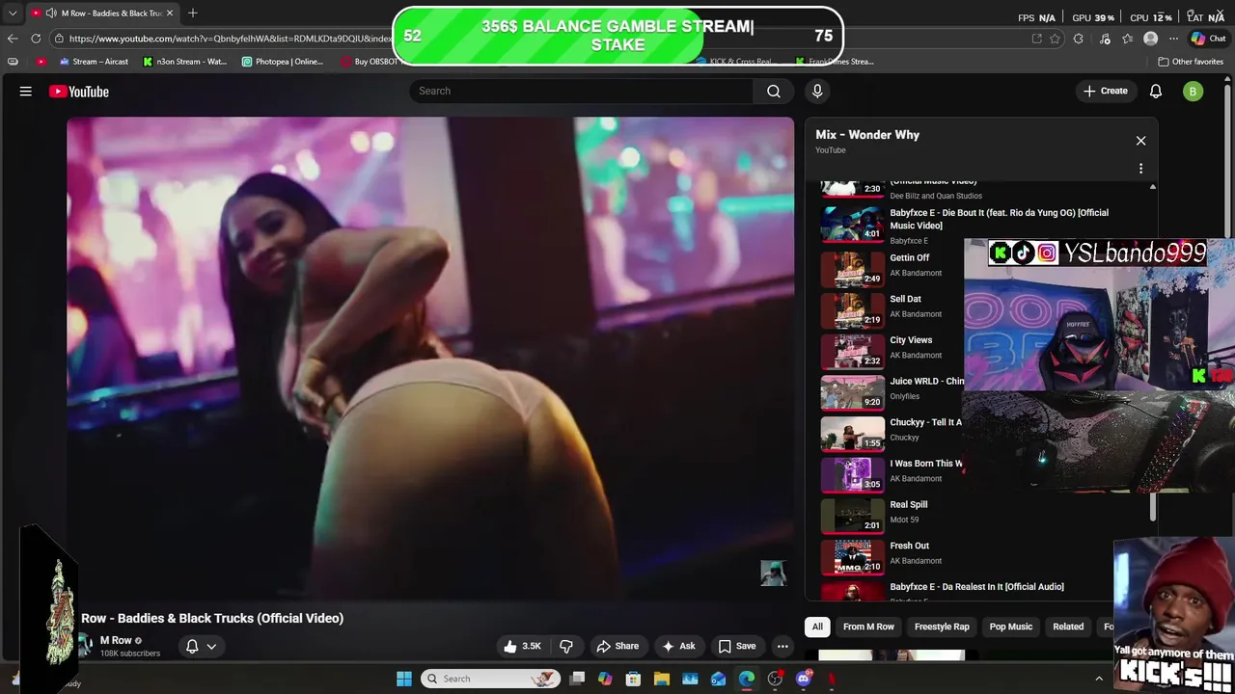Go to YouTube home via the logo

(79, 92)
